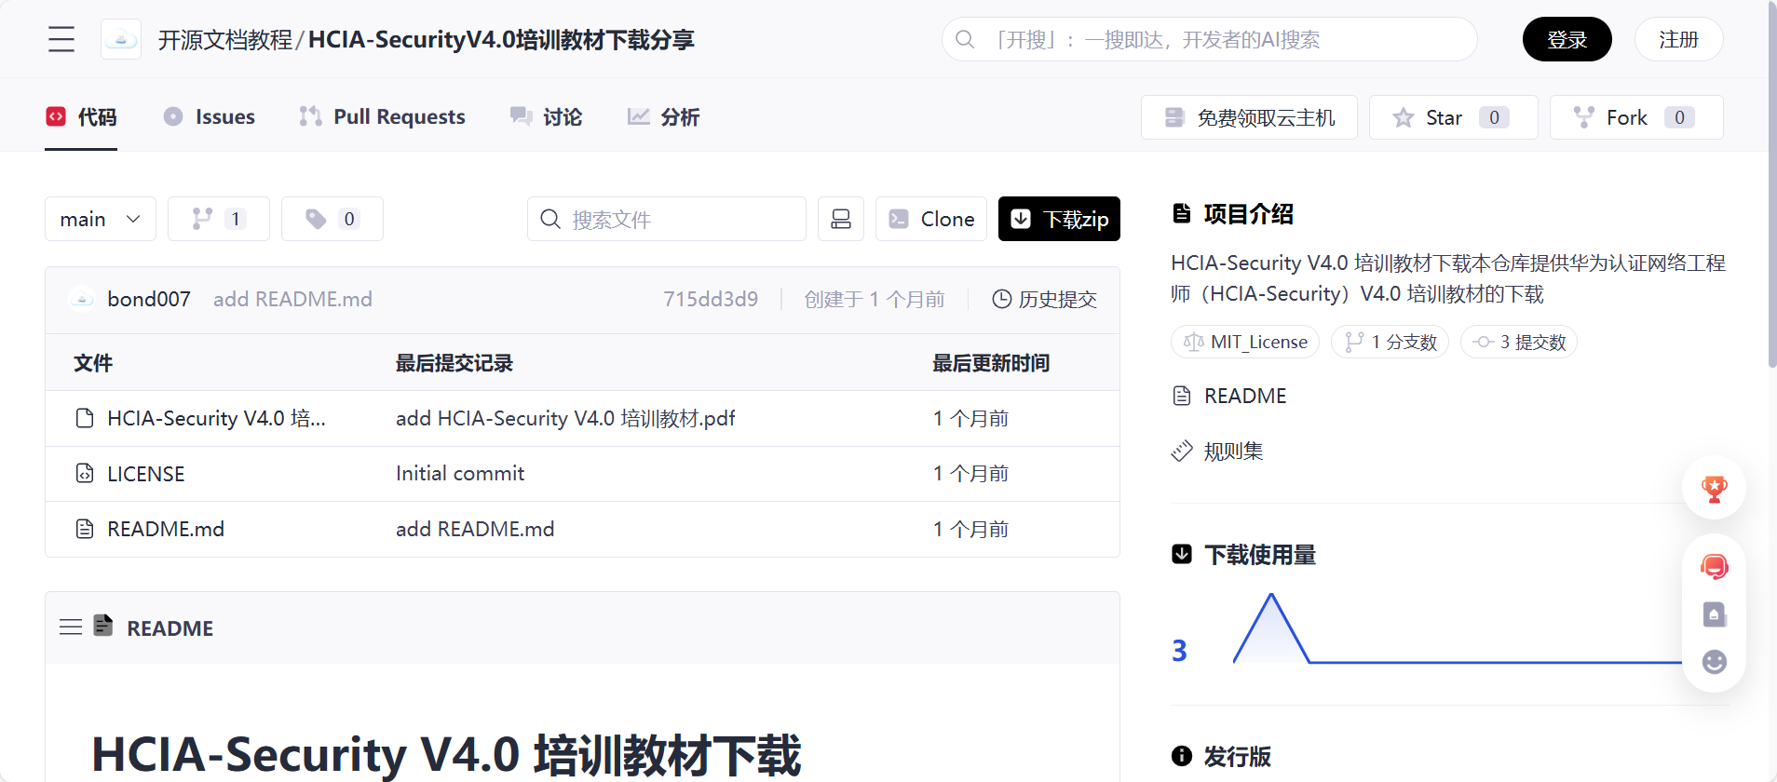Click the 免费领取云主机 button
The image size is (1777, 782).
(x=1249, y=117)
